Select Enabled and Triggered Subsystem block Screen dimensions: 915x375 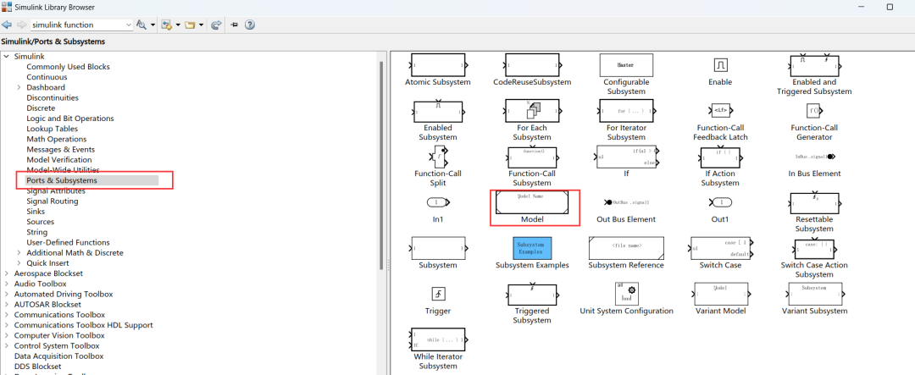[814, 67]
